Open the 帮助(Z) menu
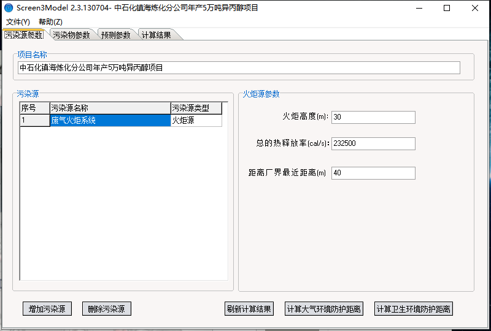The height and width of the screenshot is (331, 491). [50, 22]
